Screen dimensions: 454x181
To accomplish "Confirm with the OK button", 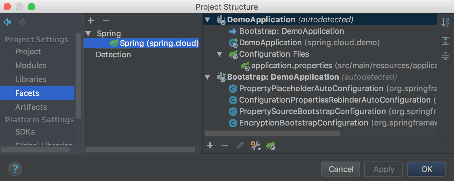I will click(x=427, y=169).
